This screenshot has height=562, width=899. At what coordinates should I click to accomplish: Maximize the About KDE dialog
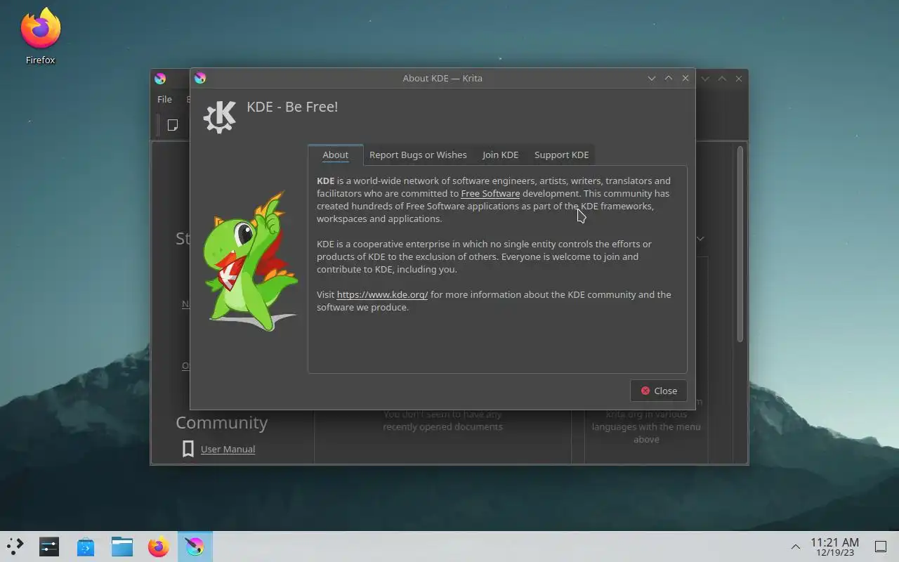[669, 78]
